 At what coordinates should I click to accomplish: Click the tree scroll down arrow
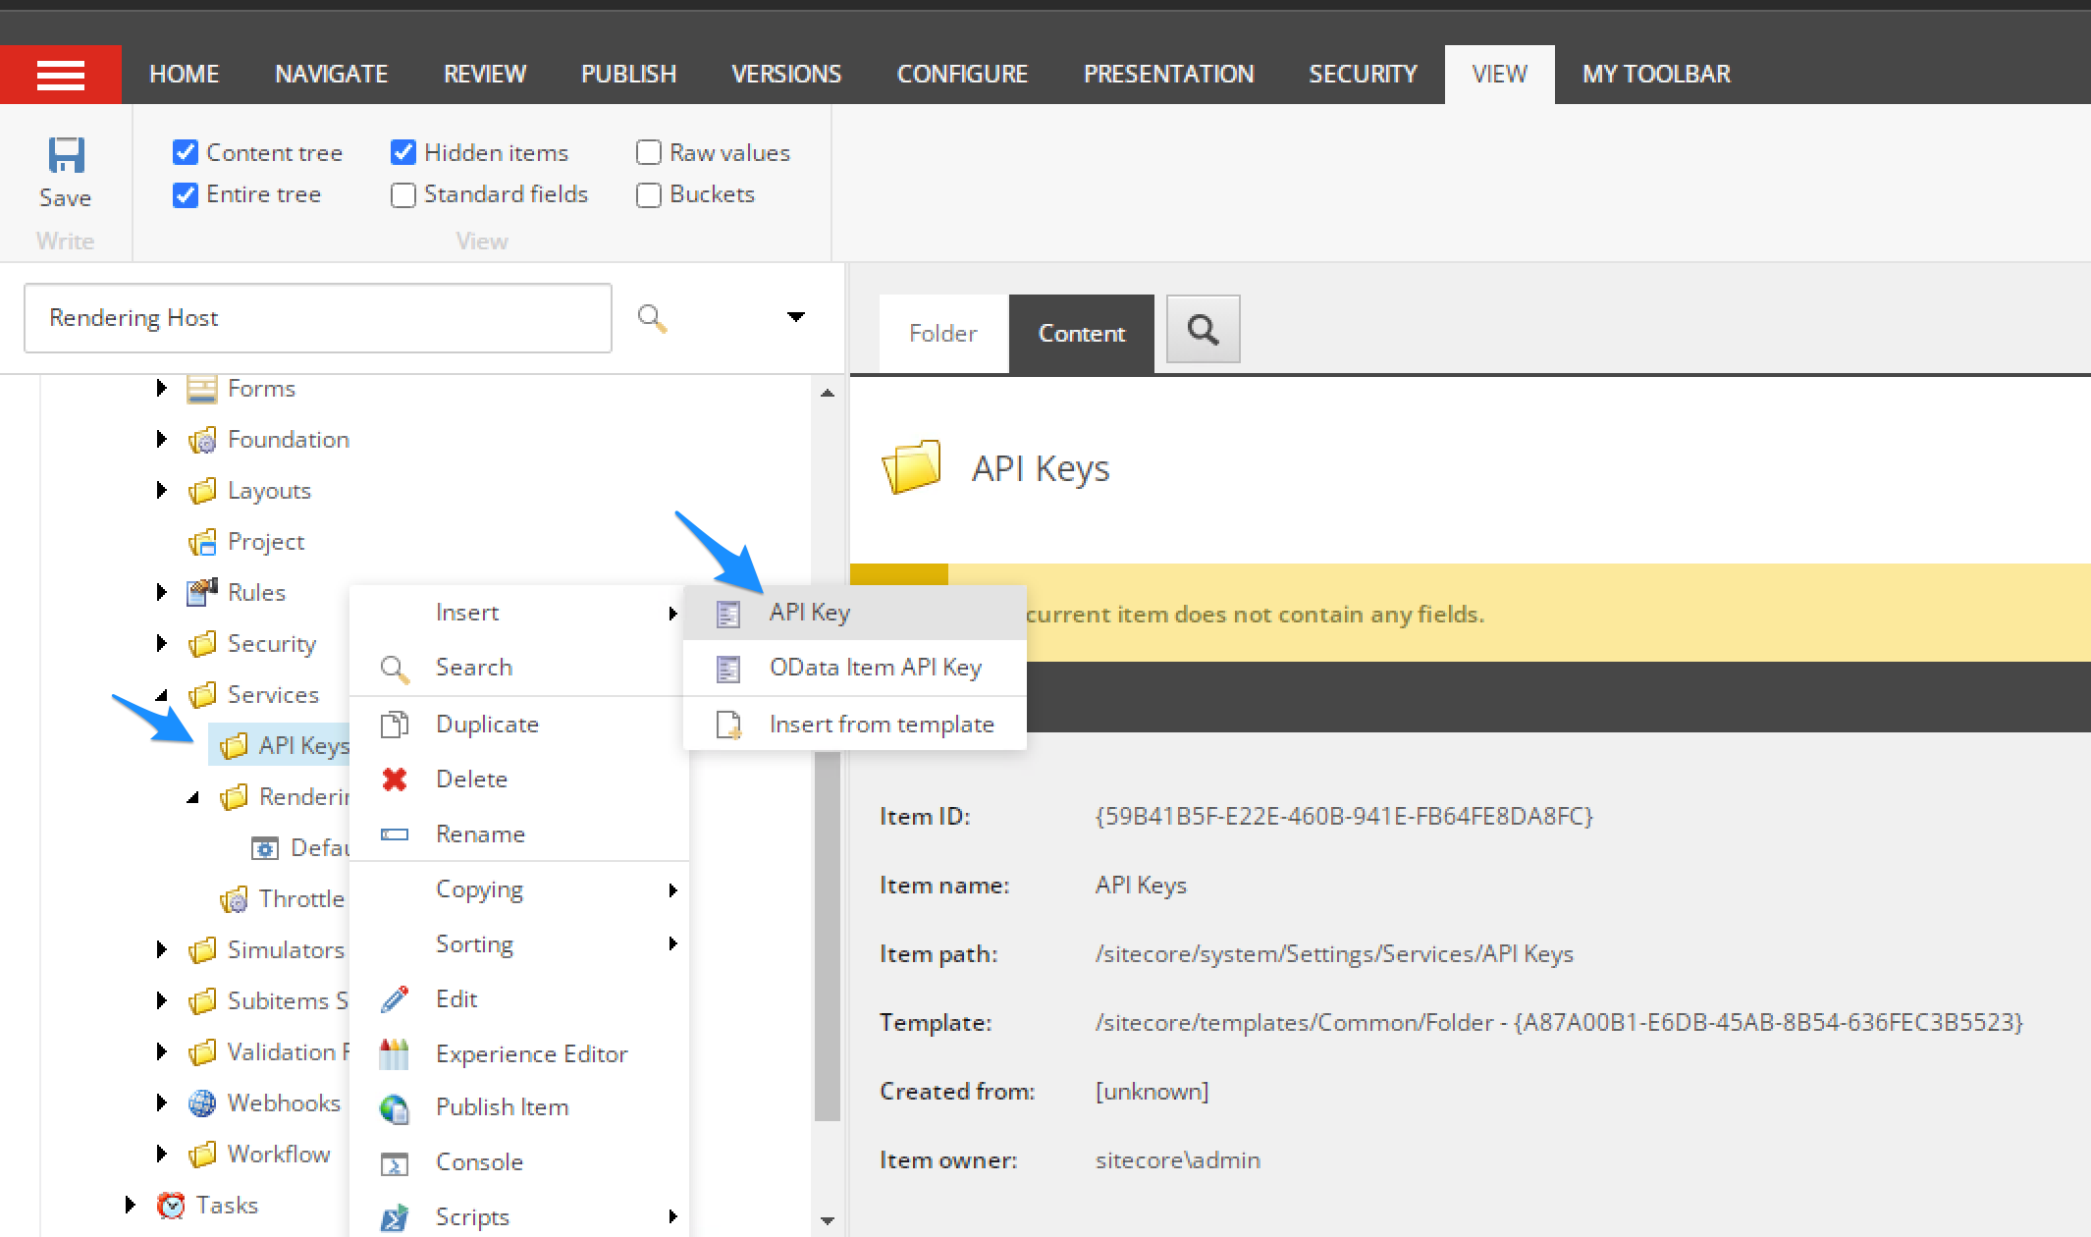pyautogui.click(x=828, y=1220)
